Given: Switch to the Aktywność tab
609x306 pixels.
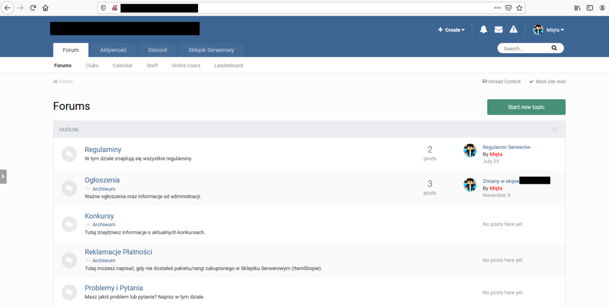Looking at the screenshot, I should (x=113, y=50).
